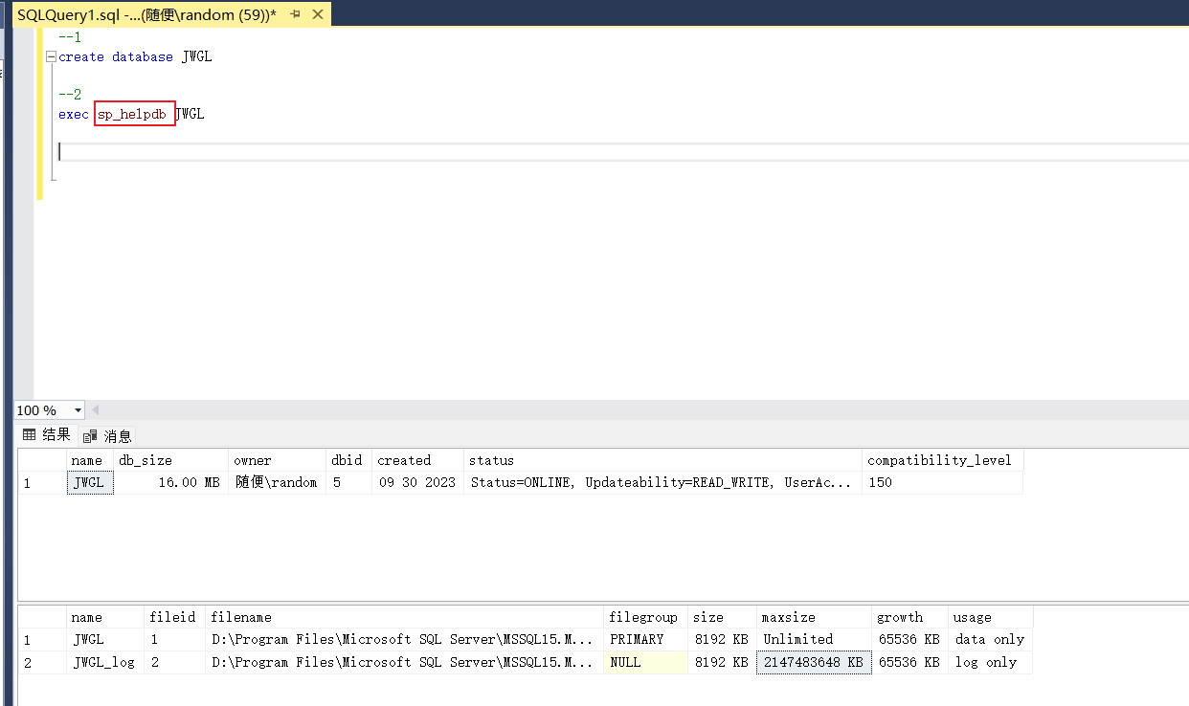
Task: Click the minus box to collapse the create database region
Action: point(52,55)
